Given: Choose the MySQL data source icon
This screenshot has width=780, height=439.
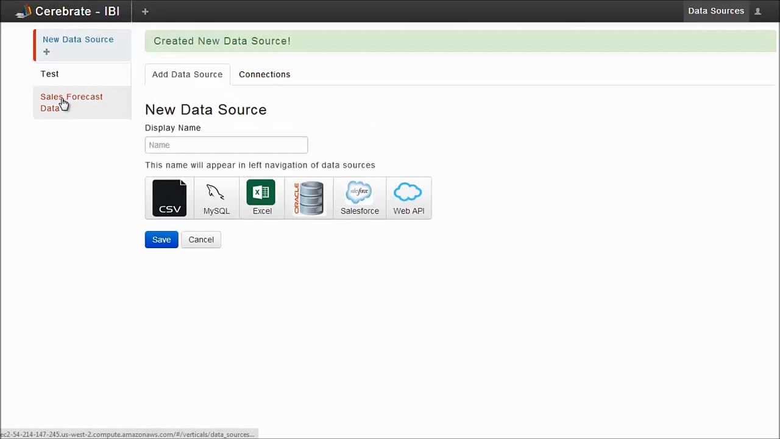Looking at the screenshot, I should 216,198.
